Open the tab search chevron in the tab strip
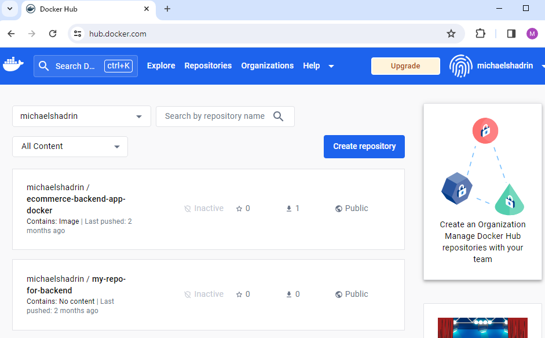Screen dimensions: 545x338 (10, 9)
